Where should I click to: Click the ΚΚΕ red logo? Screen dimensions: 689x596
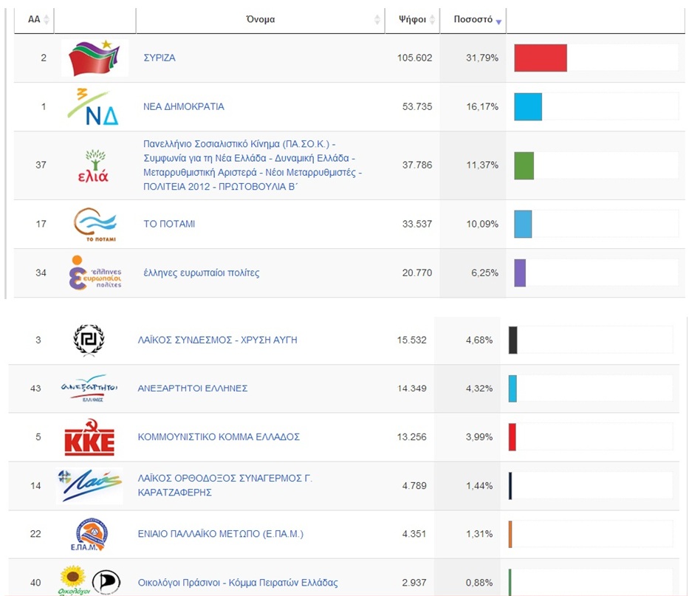[x=89, y=437]
